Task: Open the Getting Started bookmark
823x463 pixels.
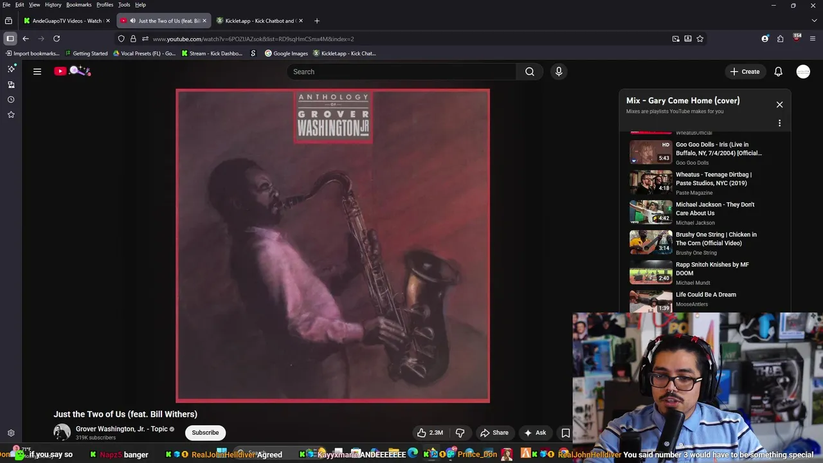Action: [86, 53]
